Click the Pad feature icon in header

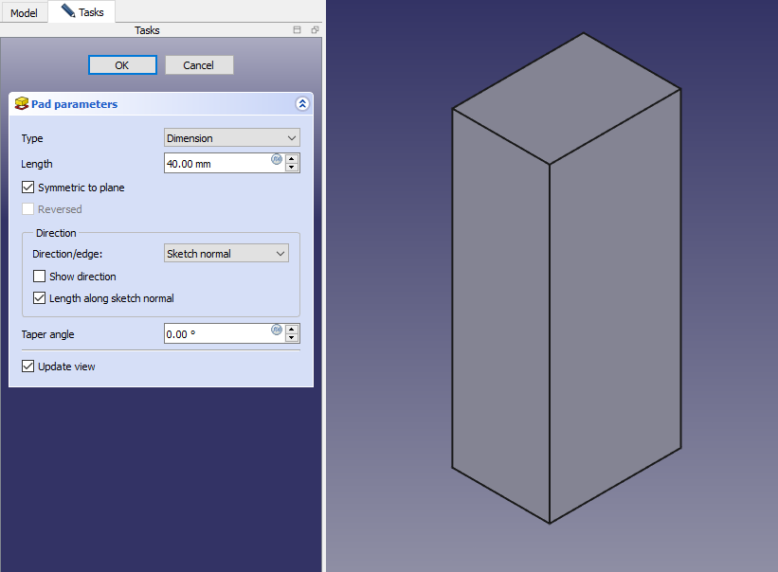click(22, 103)
